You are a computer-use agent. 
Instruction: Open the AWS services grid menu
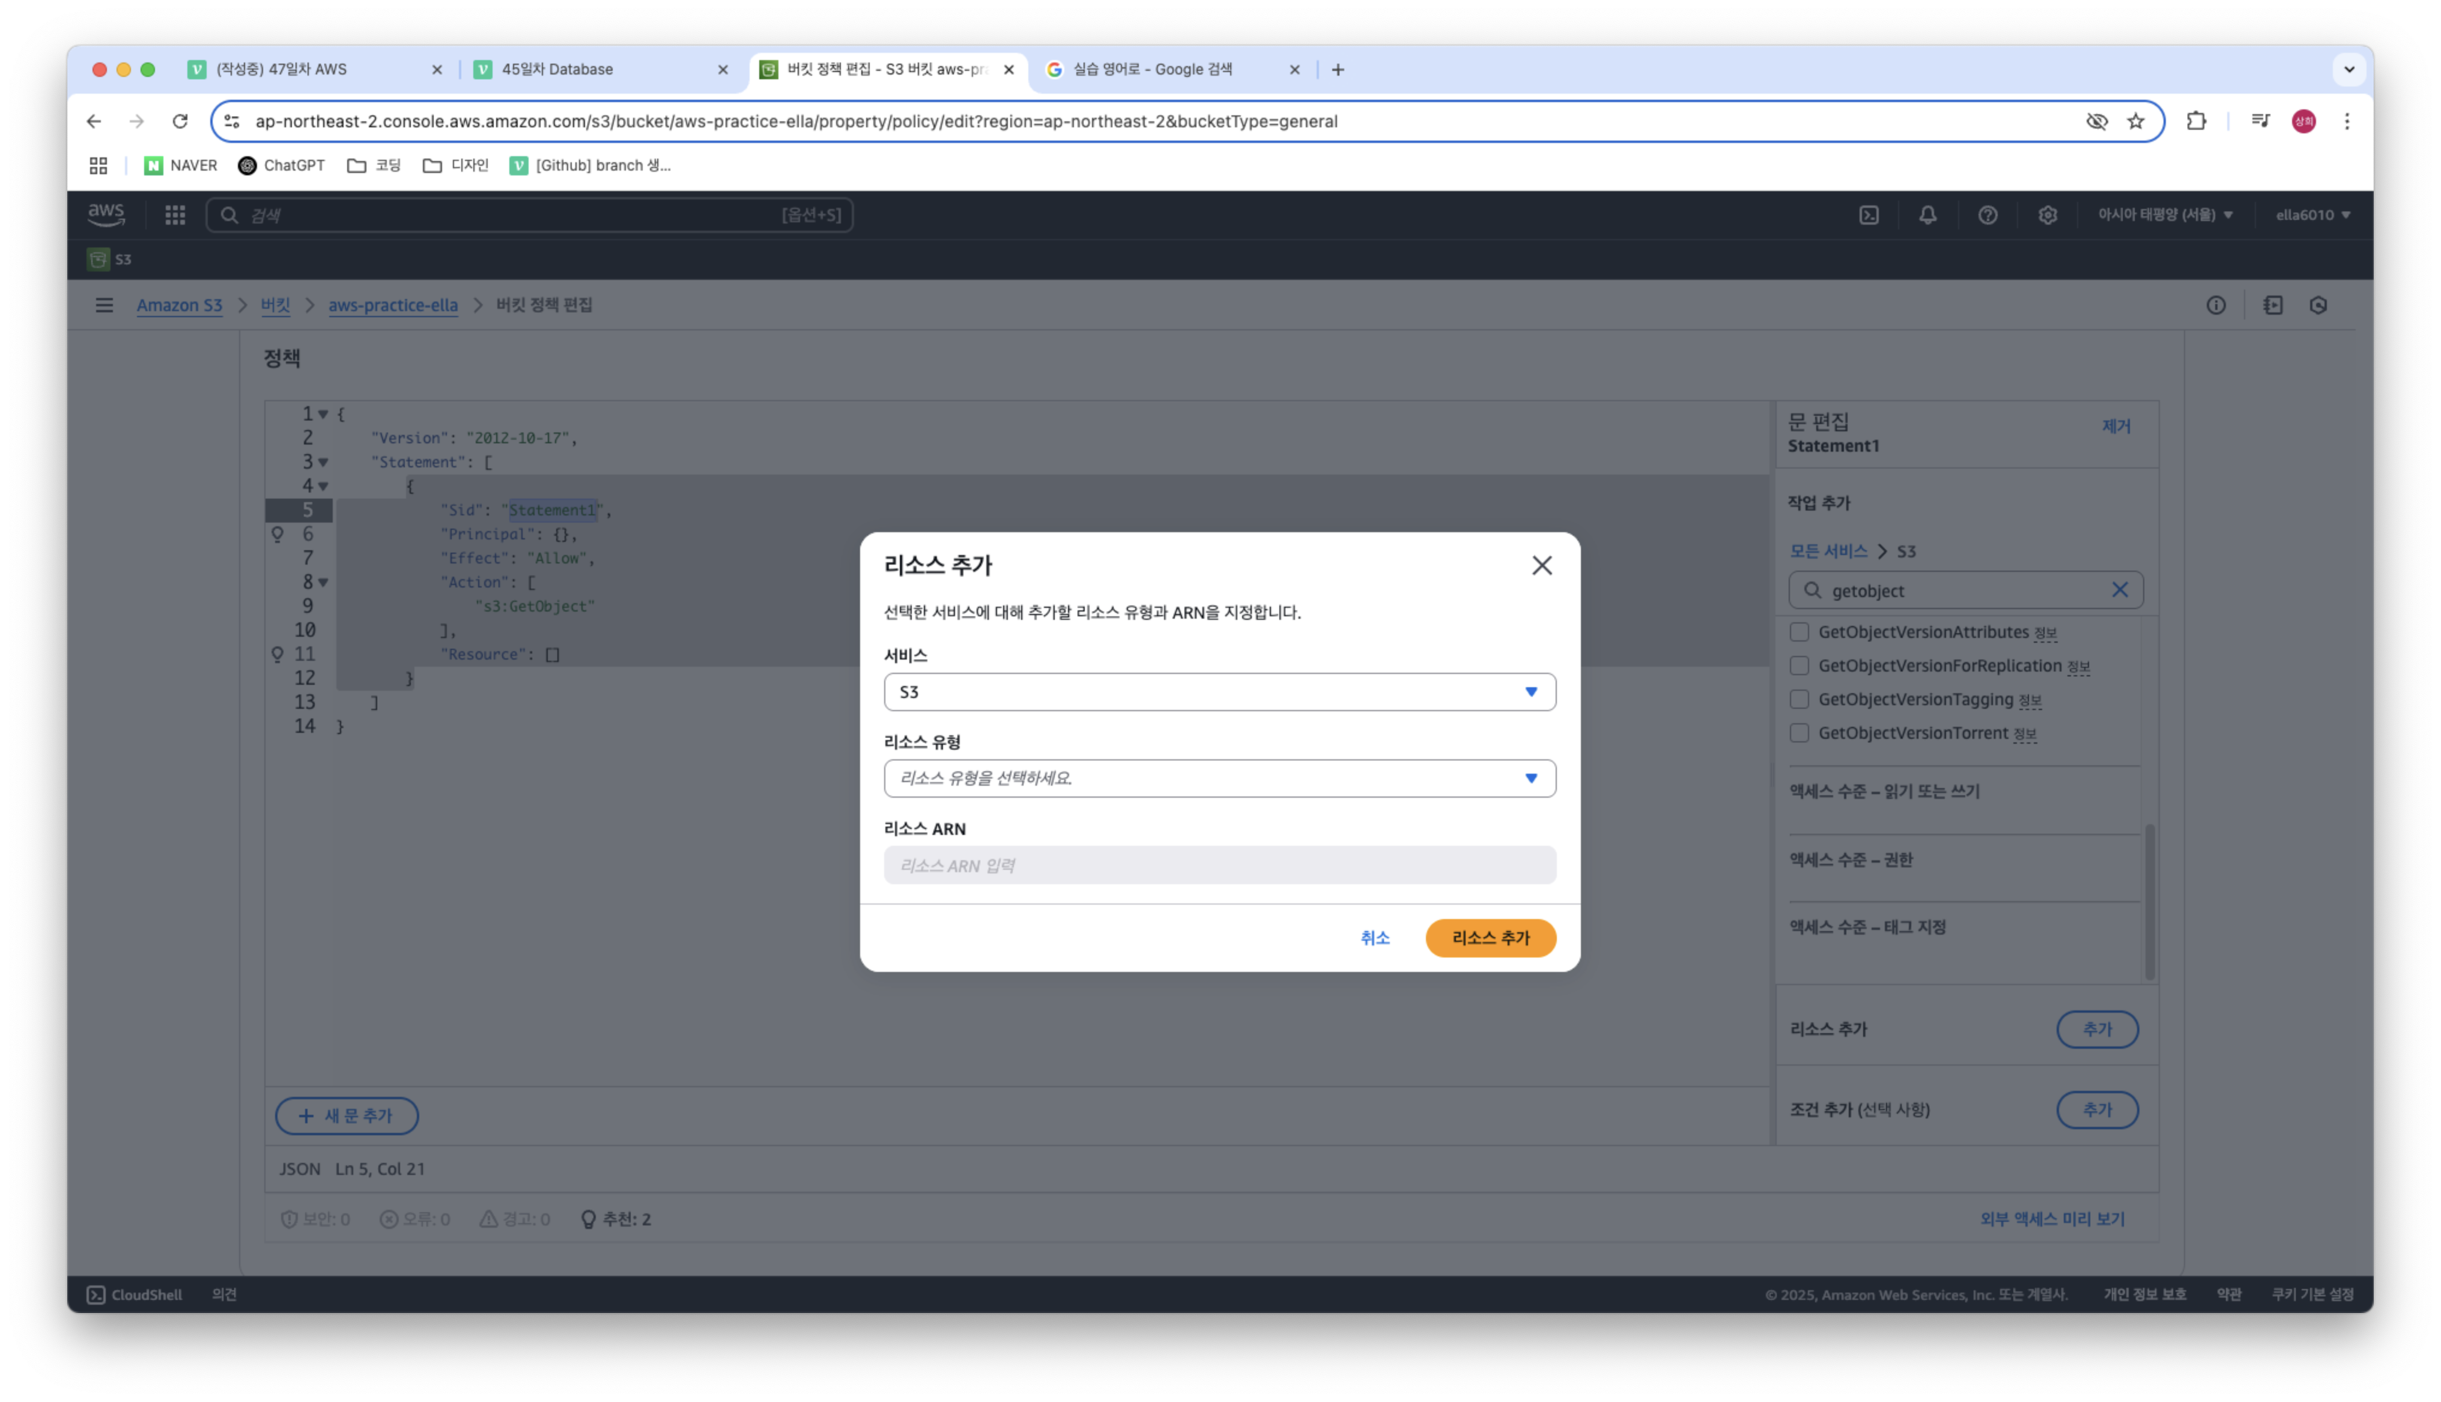click(x=174, y=214)
